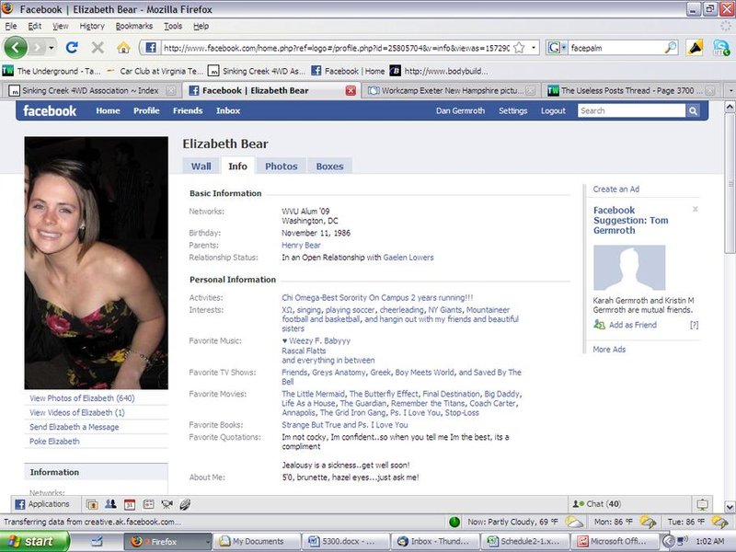Open the address bar URL dropdown
Image resolution: width=736 pixels, height=552 pixels.
click(534, 48)
